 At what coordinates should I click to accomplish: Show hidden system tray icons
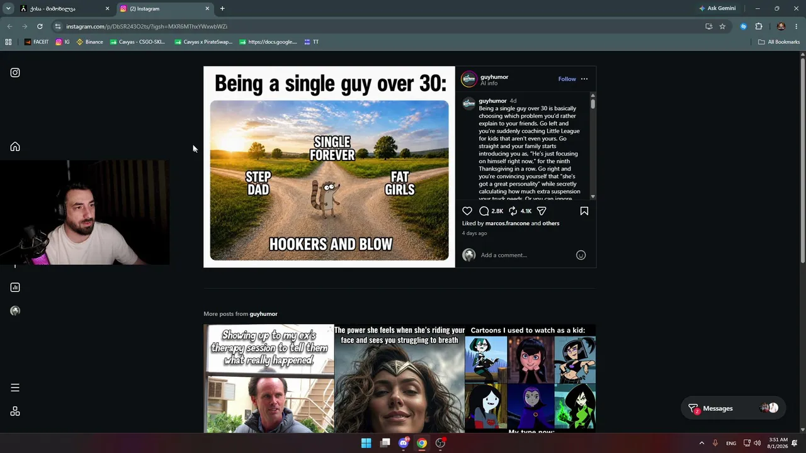pyautogui.click(x=701, y=443)
